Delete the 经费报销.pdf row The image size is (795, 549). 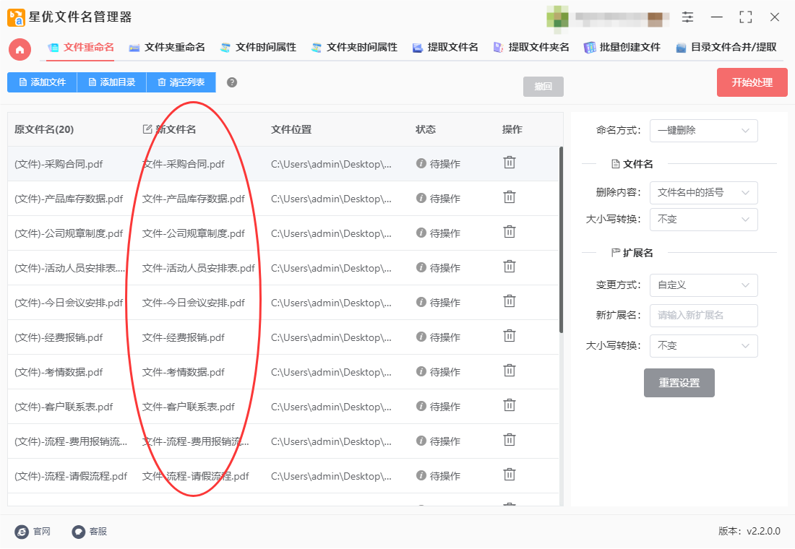click(509, 336)
